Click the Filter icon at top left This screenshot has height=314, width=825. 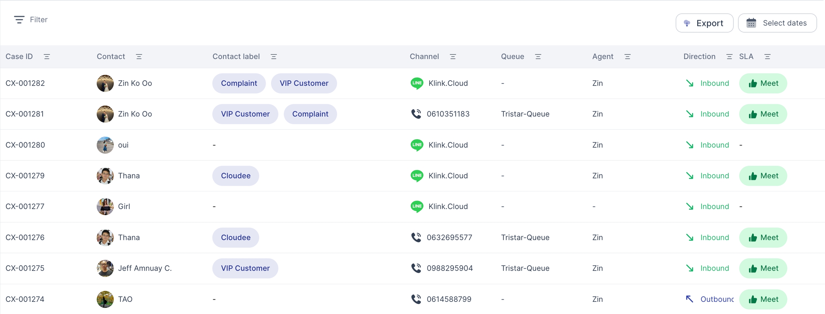[x=19, y=20]
